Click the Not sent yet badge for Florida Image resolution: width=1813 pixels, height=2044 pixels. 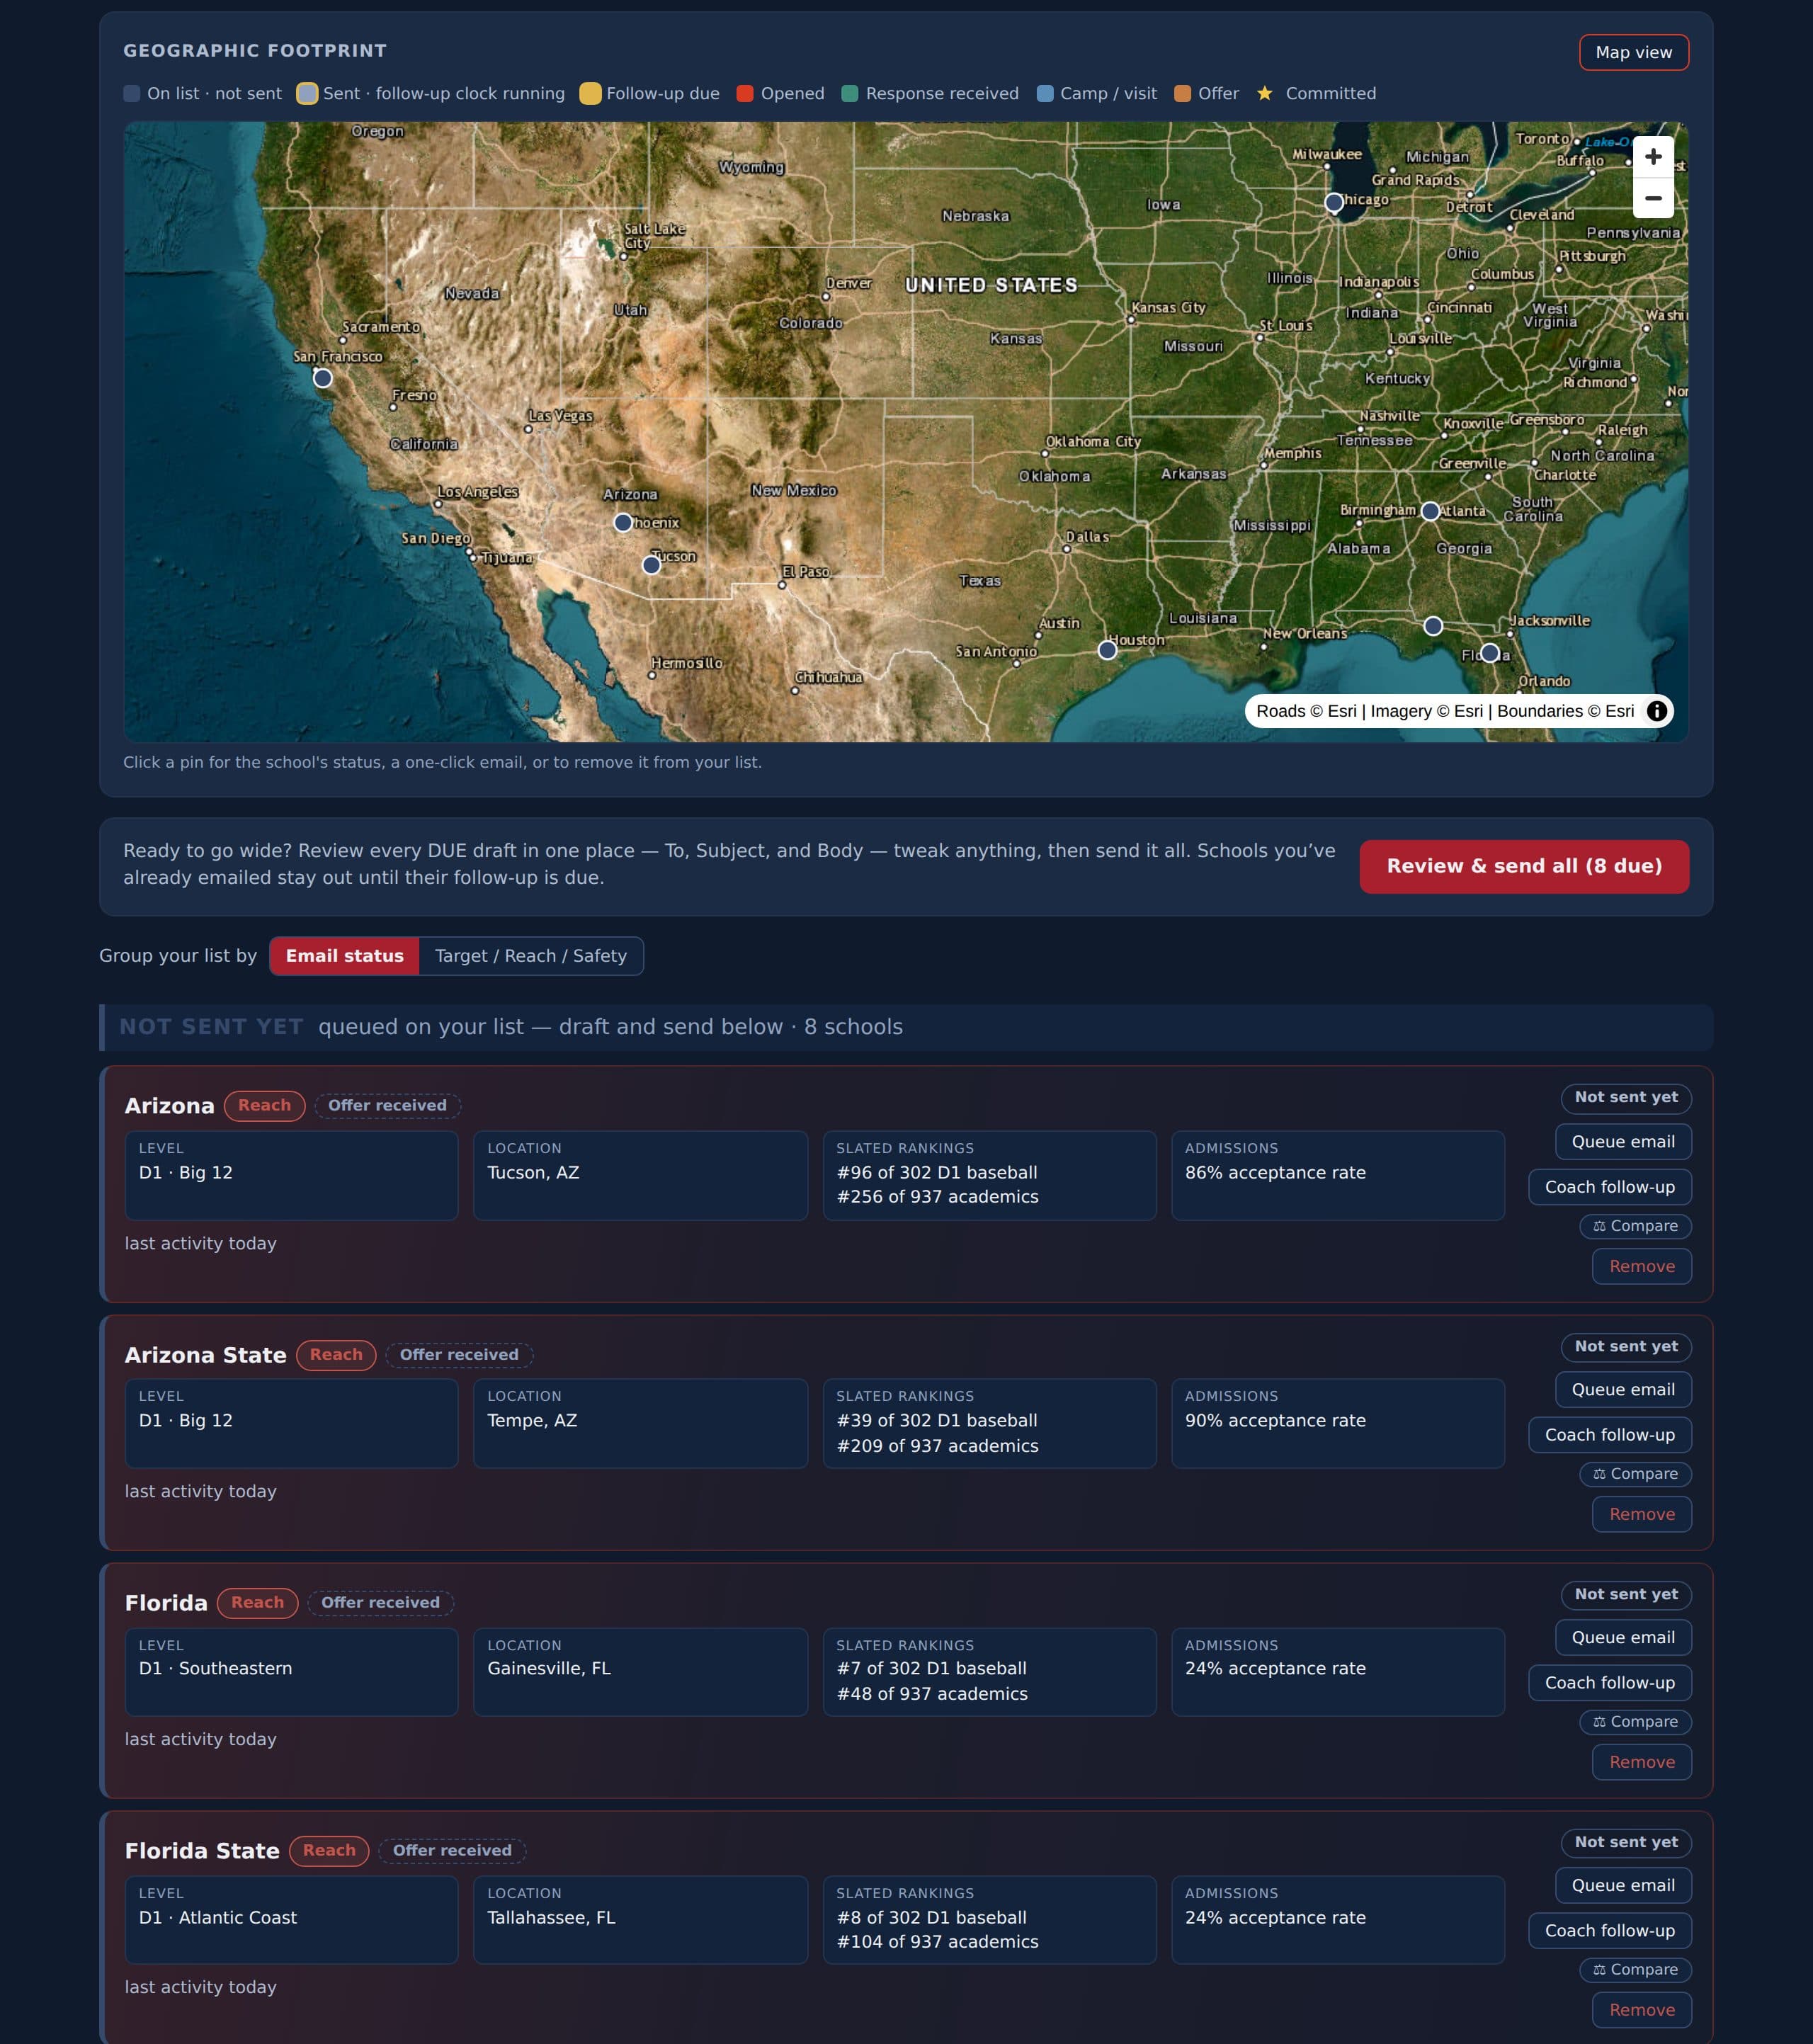(1626, 1594)
